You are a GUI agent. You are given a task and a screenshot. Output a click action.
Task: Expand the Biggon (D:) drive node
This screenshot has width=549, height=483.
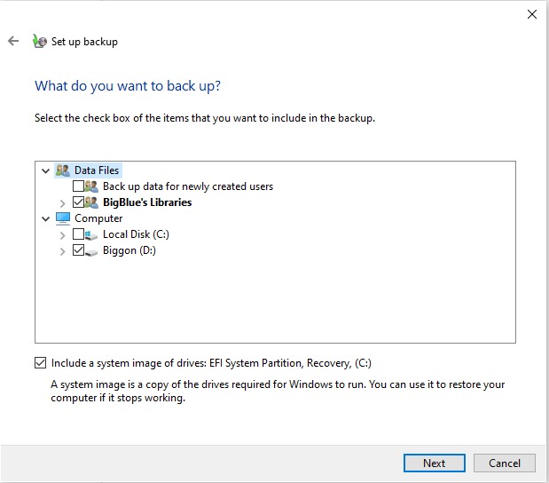click(x=62, y=251)
